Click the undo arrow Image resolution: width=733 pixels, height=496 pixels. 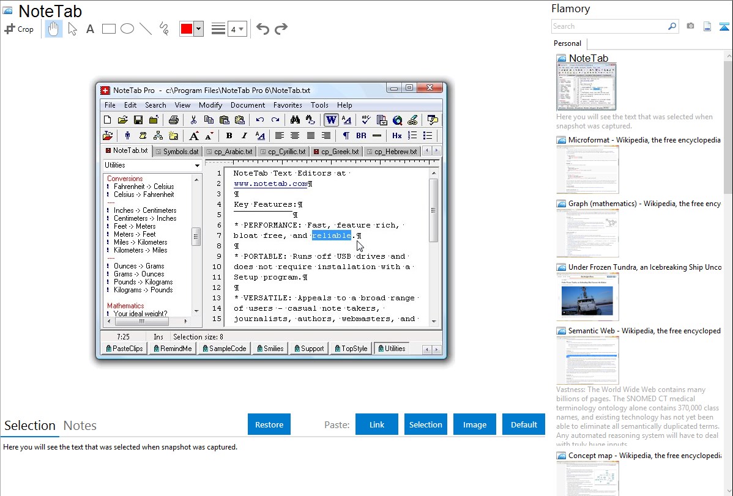(x=262, y=29)
